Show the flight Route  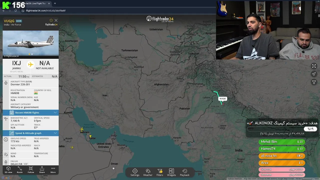click(x=20, y=170)
